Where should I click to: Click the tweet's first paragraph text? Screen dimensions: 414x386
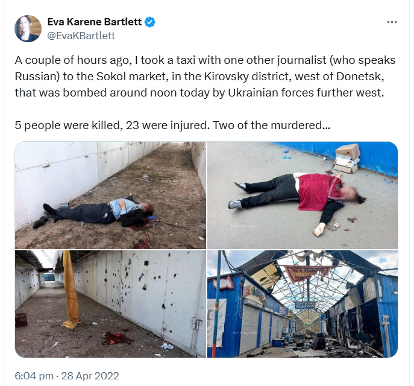click(205, 77)
